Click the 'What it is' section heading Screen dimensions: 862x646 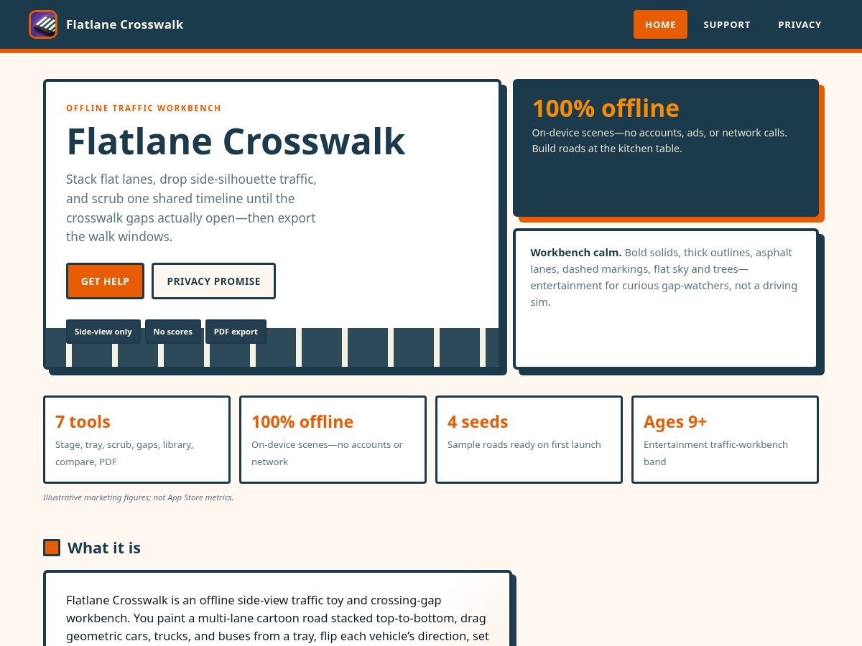point(104,548)
